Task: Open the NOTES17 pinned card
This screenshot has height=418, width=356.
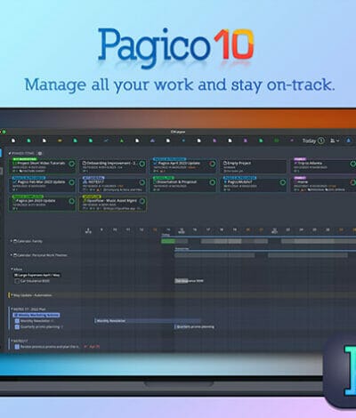Action: pyautogui.click(x=113, y=184)
